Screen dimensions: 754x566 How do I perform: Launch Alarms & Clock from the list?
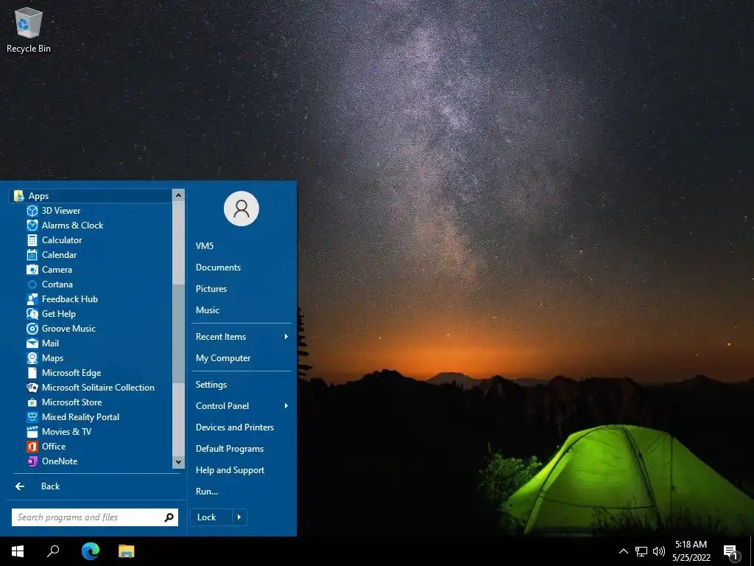pos(72,226)
